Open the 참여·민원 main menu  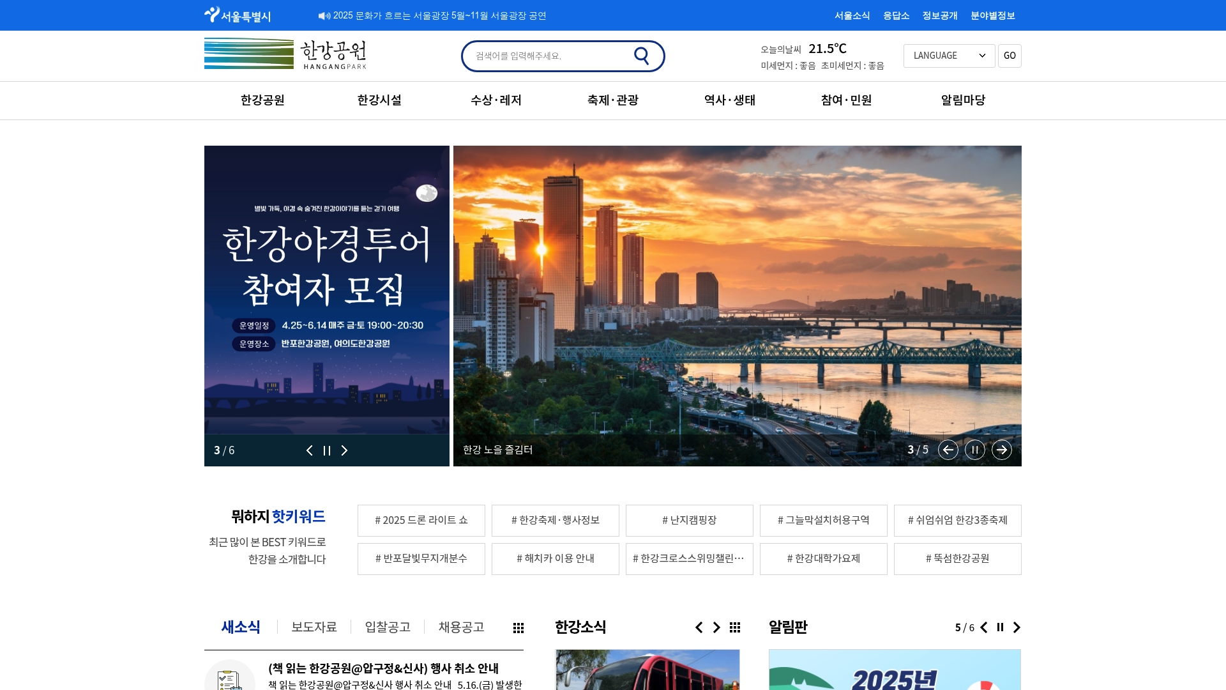pos(847,100)
